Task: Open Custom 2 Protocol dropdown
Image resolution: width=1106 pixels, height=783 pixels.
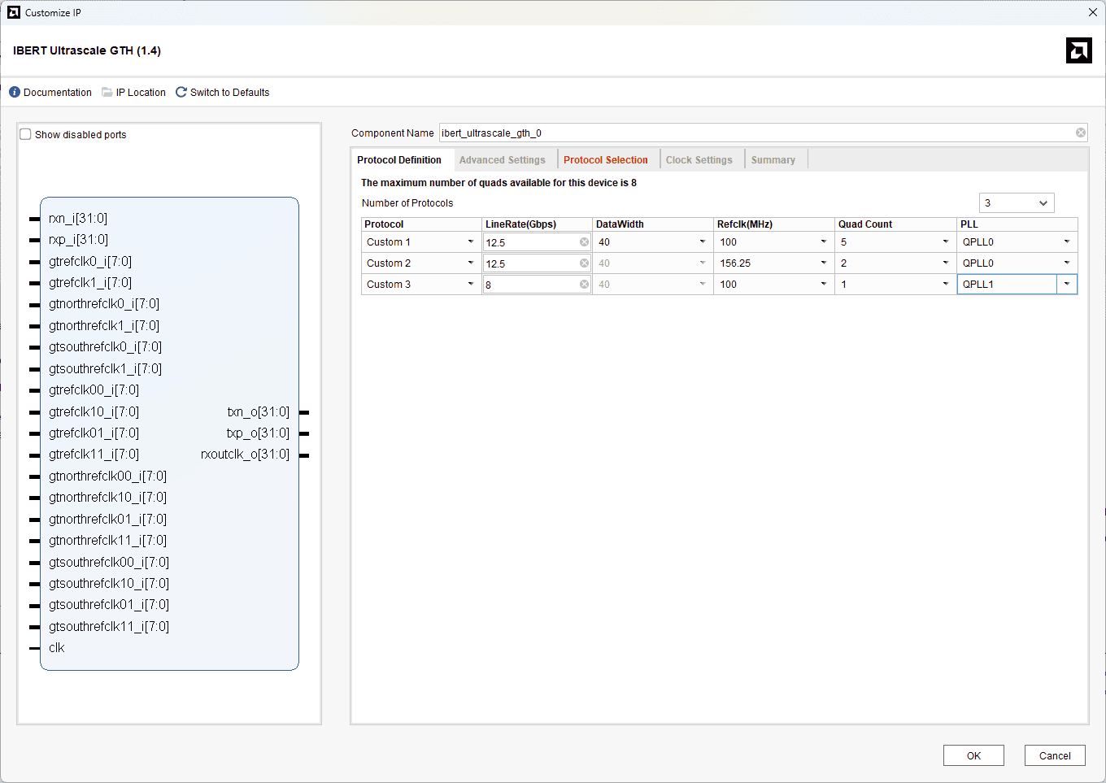Action: point(470,263)
